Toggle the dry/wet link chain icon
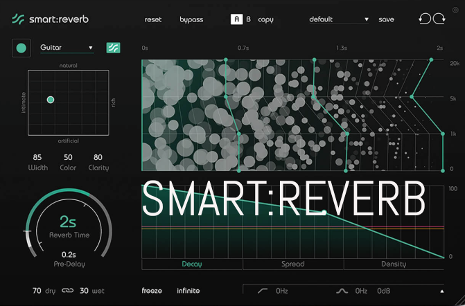465x306 pixels. pos(68,291)
